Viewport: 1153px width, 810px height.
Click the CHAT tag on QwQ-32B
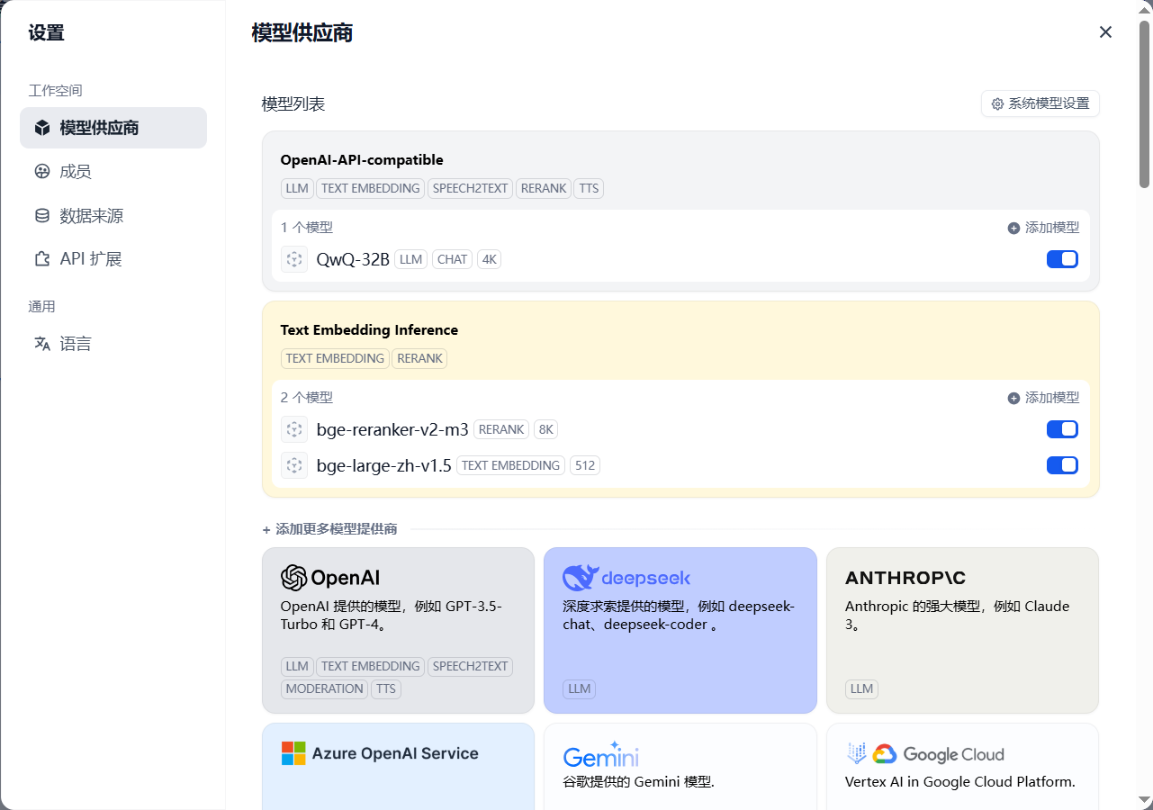click(452, 259)
